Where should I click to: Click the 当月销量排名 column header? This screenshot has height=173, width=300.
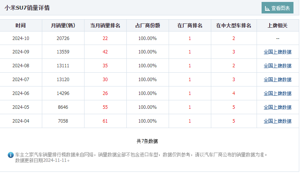(105, 25)
